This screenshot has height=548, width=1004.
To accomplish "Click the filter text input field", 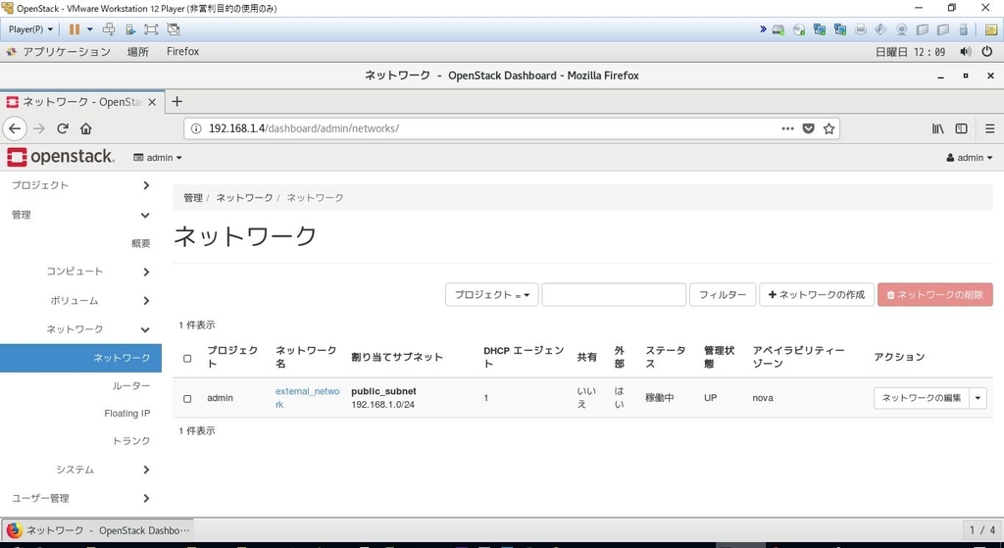I will (614, 294).
